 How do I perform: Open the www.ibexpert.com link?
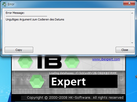pos(106,59)
